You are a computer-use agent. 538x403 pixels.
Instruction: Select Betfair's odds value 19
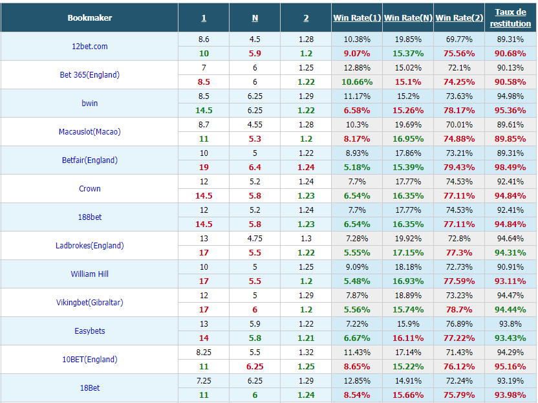point(204,168)
